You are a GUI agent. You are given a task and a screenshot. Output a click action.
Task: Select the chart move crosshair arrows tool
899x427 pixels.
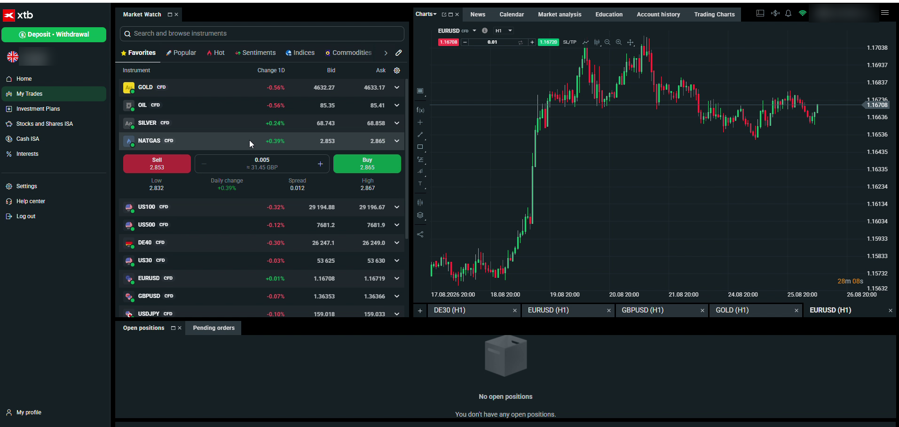tap(631, 42)
